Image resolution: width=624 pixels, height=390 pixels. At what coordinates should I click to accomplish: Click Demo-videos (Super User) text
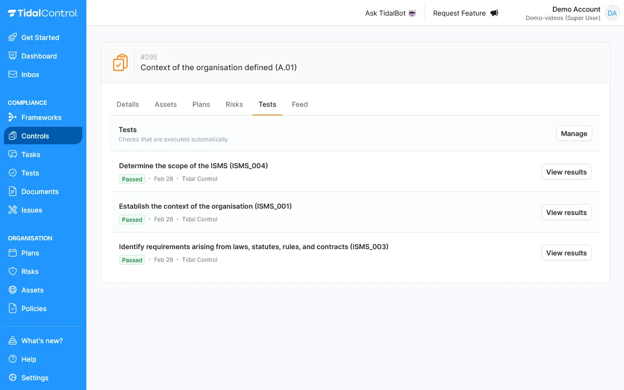pyautogui.click(x=563, y=18)
